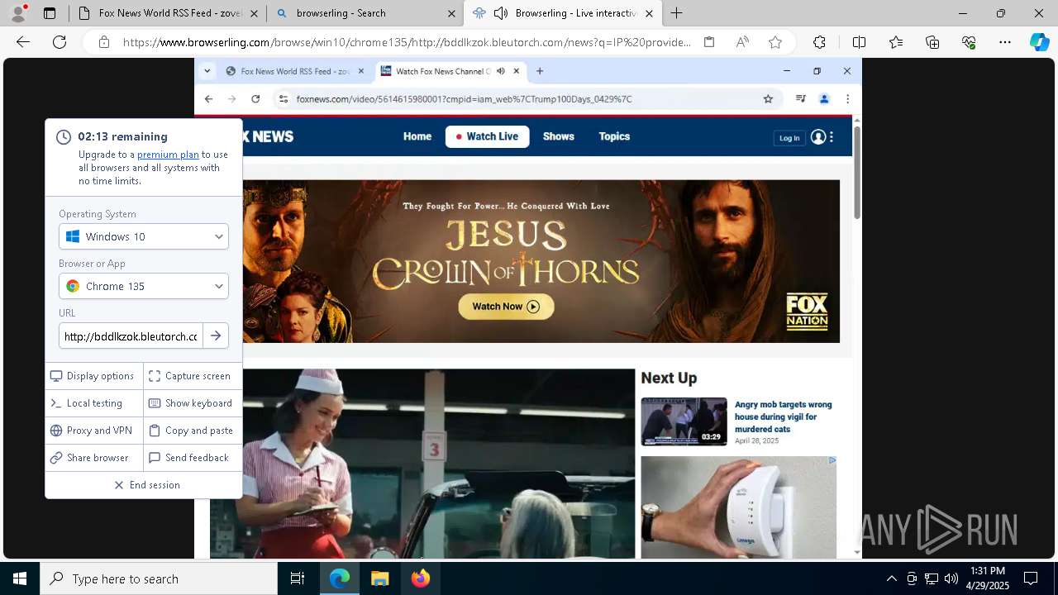Viewport: 1058px width, 595px height.
Task: Expand the Chrome 135 browser dropdown
Action: click(144, 286)
